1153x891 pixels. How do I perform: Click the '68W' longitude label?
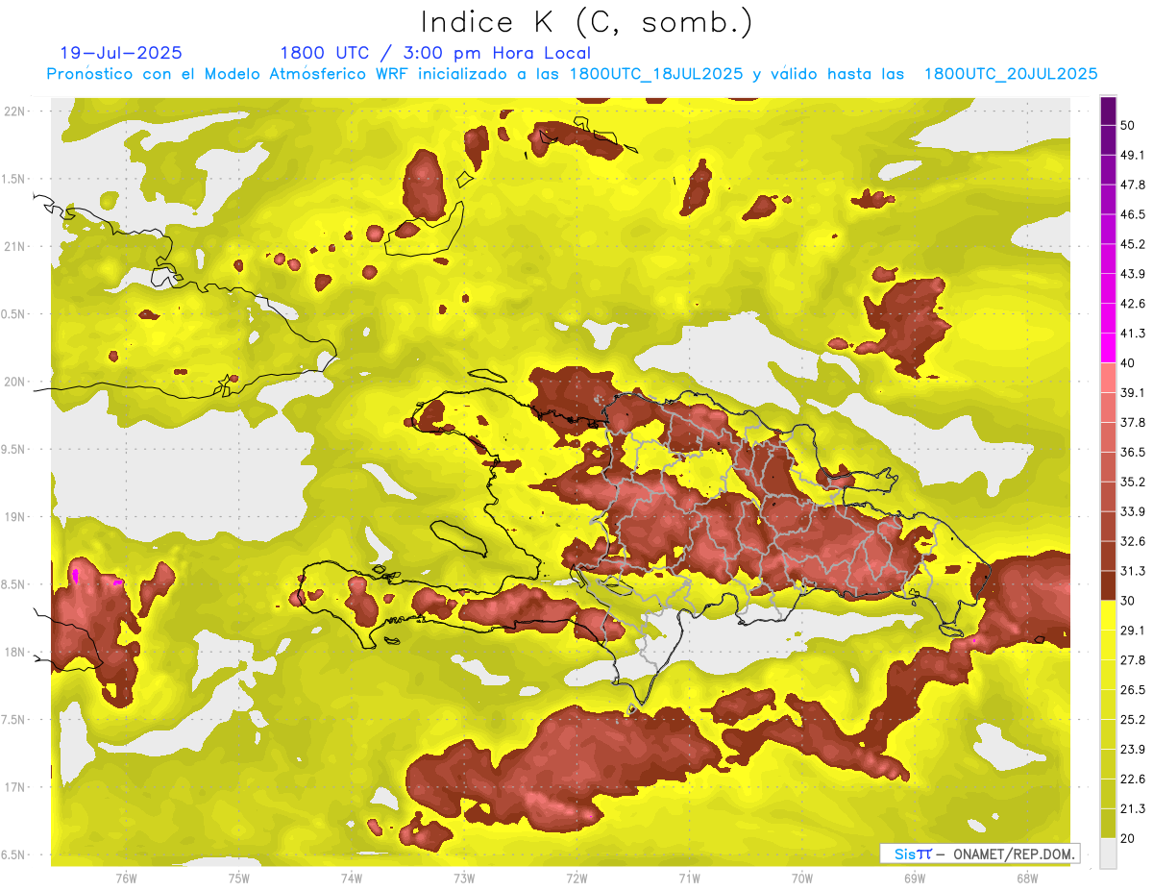(1026, 878)
